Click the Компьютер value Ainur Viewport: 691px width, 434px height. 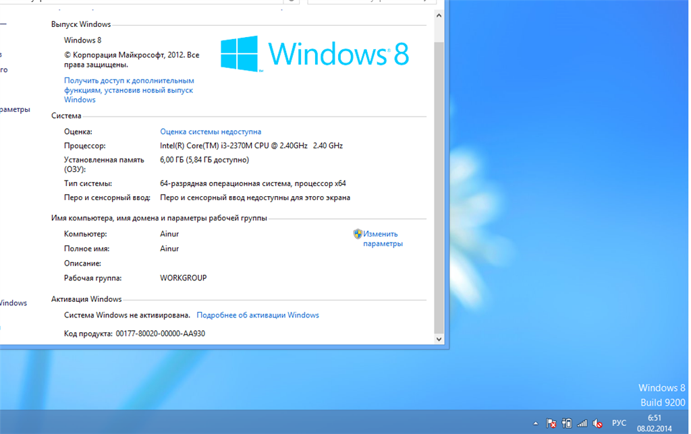(x=169, y=234)
